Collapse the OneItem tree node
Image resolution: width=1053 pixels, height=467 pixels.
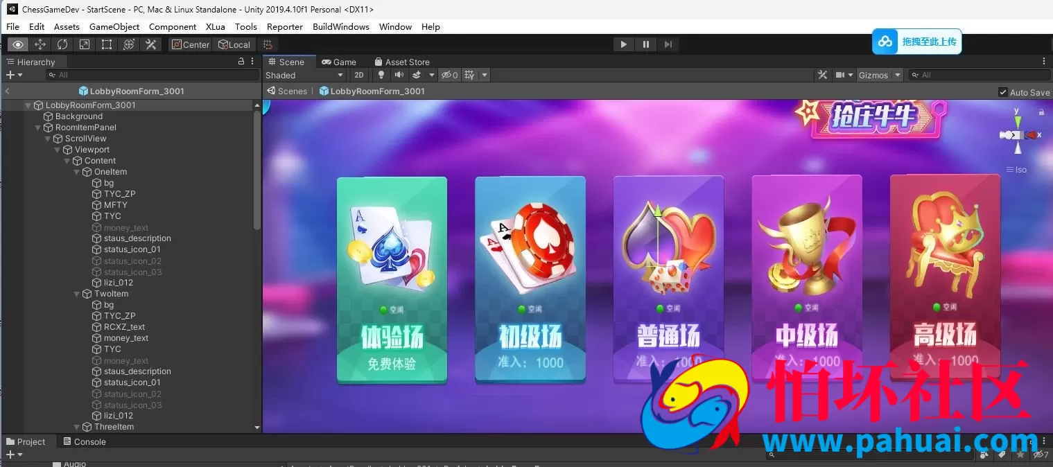click(x=77, y=172)
